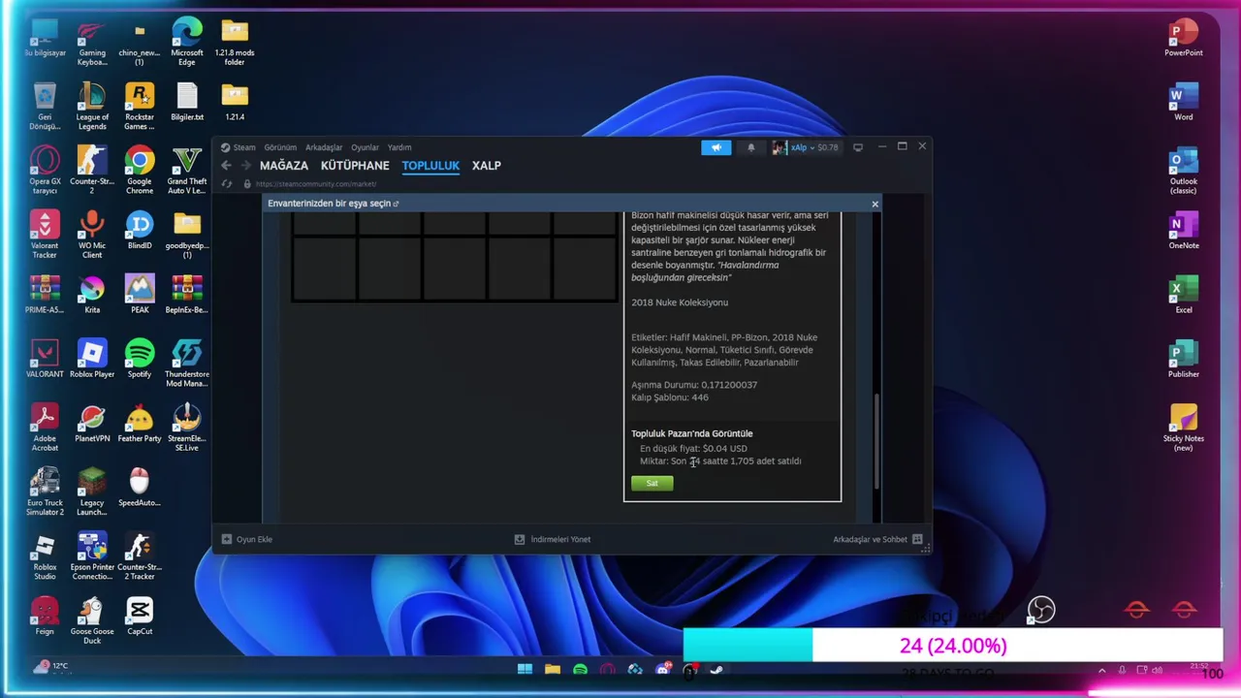The image size is (1241, 698).
Task: Open Topluluk Pazarı'nda Görüntüle link
Action: [691, 433]
